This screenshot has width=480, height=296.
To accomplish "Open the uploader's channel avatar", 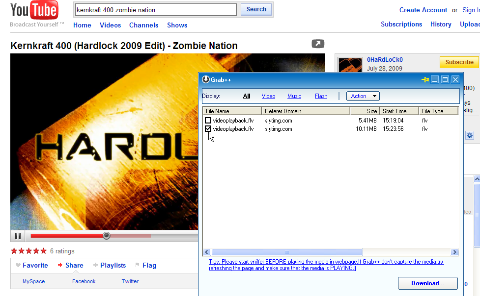I will pos(349,65).
